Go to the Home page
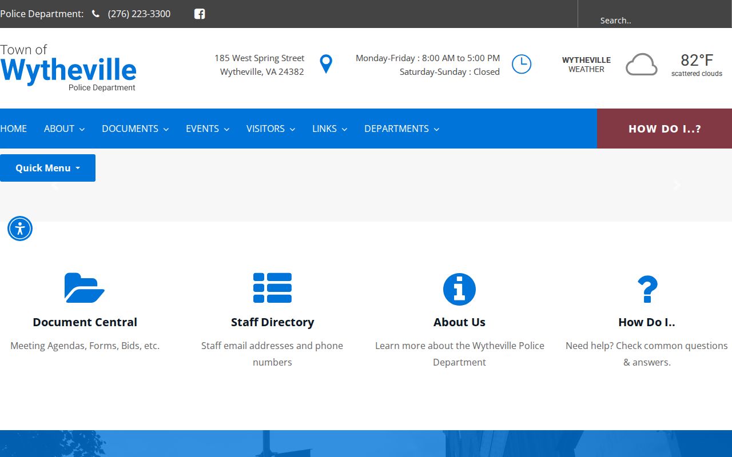 pos(14,129)
